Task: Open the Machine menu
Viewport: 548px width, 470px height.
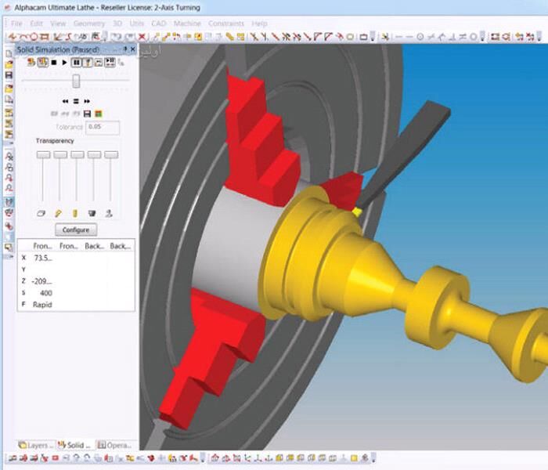Action: pos(187,23)
